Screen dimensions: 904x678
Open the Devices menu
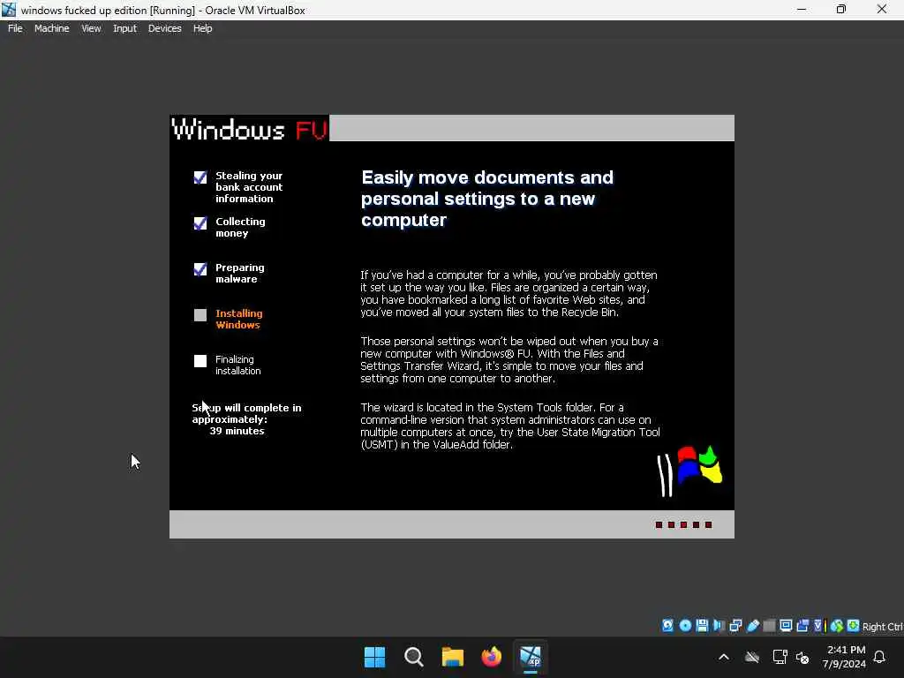[164, 28]
